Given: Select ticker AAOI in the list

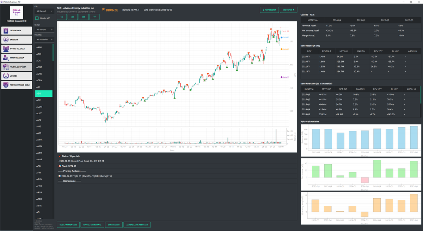Looking at the screenshot, I should pyautogui.click(x=44, y=54).
